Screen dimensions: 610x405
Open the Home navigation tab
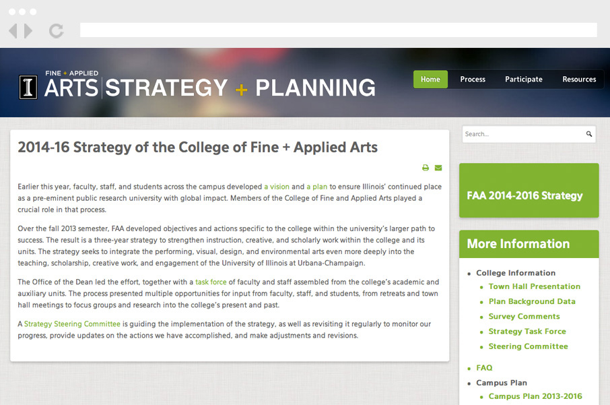coord(430,79)
